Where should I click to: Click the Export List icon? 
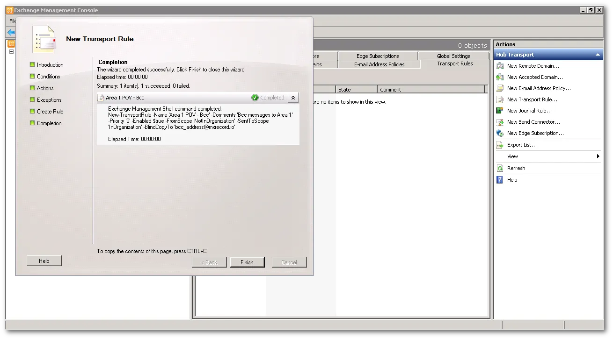500,145
